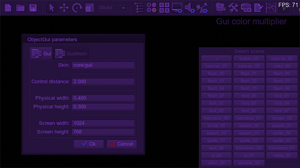Go to parent folder ../ scene button
Image resolution: width=300 pixels, height=168 pixels.
point(216,59)
